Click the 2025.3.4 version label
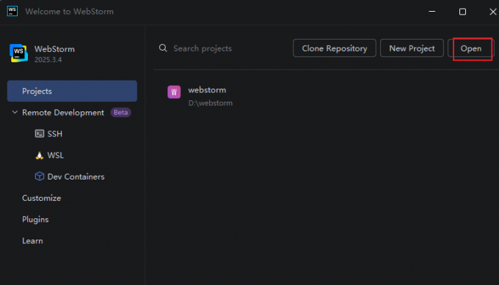Image resolution: width=499 pixels, height=285 pixels. (48, 60)
